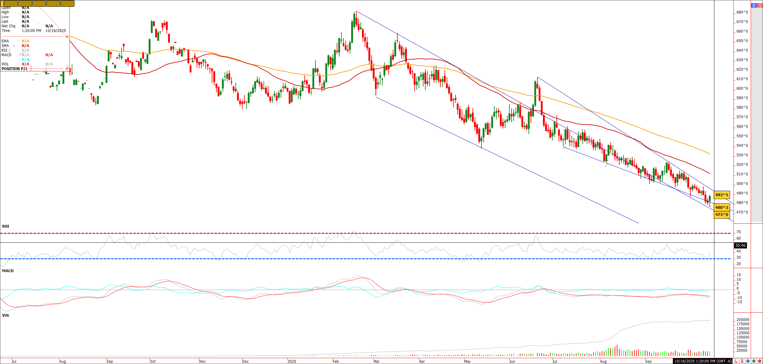This screenshot has width=763, height=364.
Task: Expand Position P/L with red down triangle
Action: 67,69
